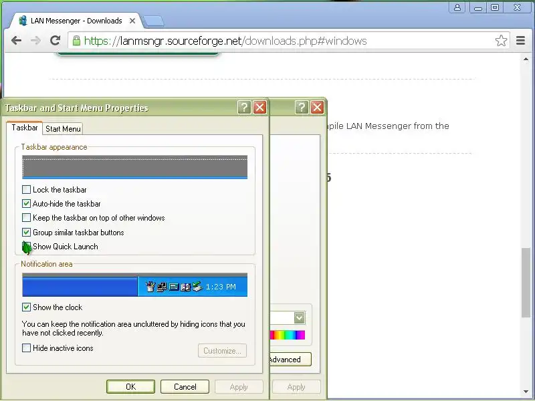Close the rear dialog window
The width and height of the screenshot is (535, 401).
pyautogui.click(x=317, y=108)
